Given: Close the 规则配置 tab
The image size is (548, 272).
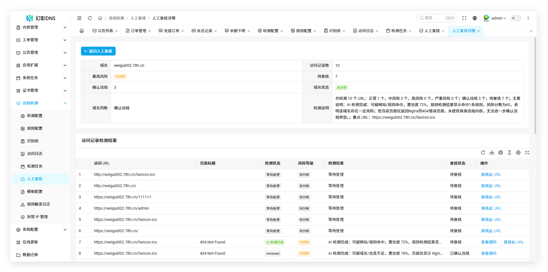Looking at the screenshot, I should point(315,31).
